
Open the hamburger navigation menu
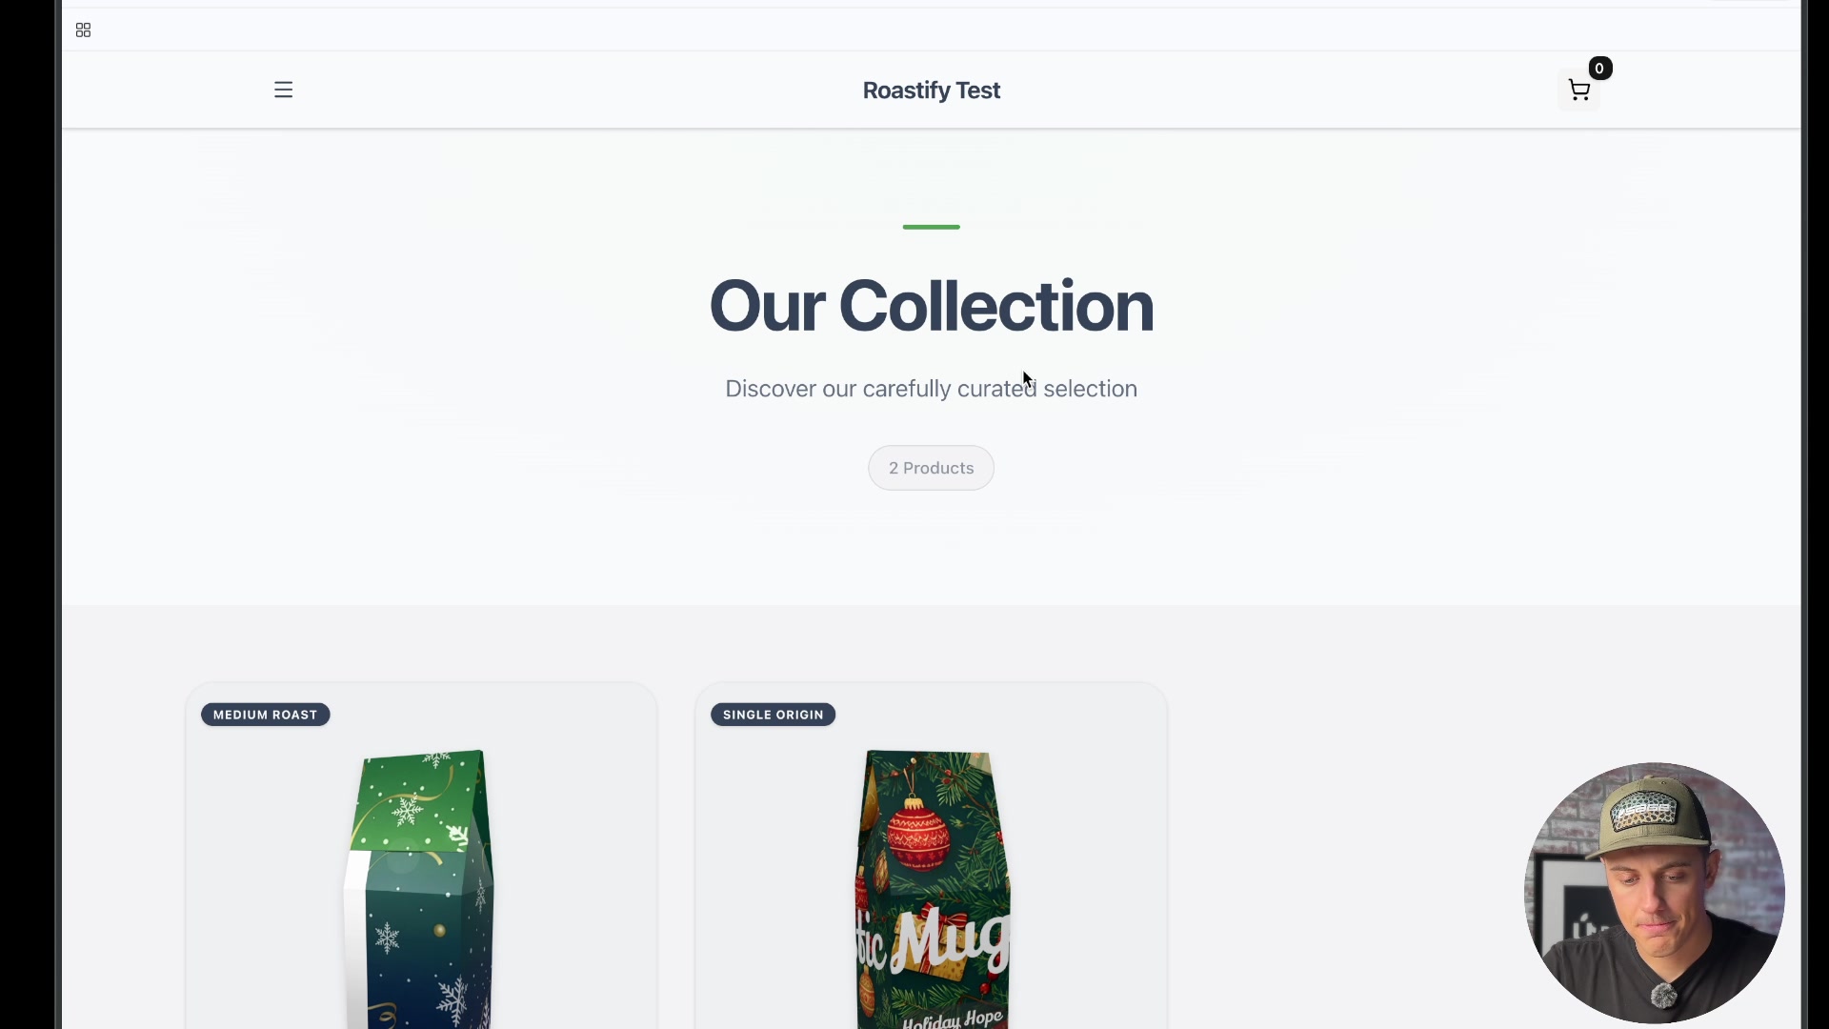click(283, 90)
